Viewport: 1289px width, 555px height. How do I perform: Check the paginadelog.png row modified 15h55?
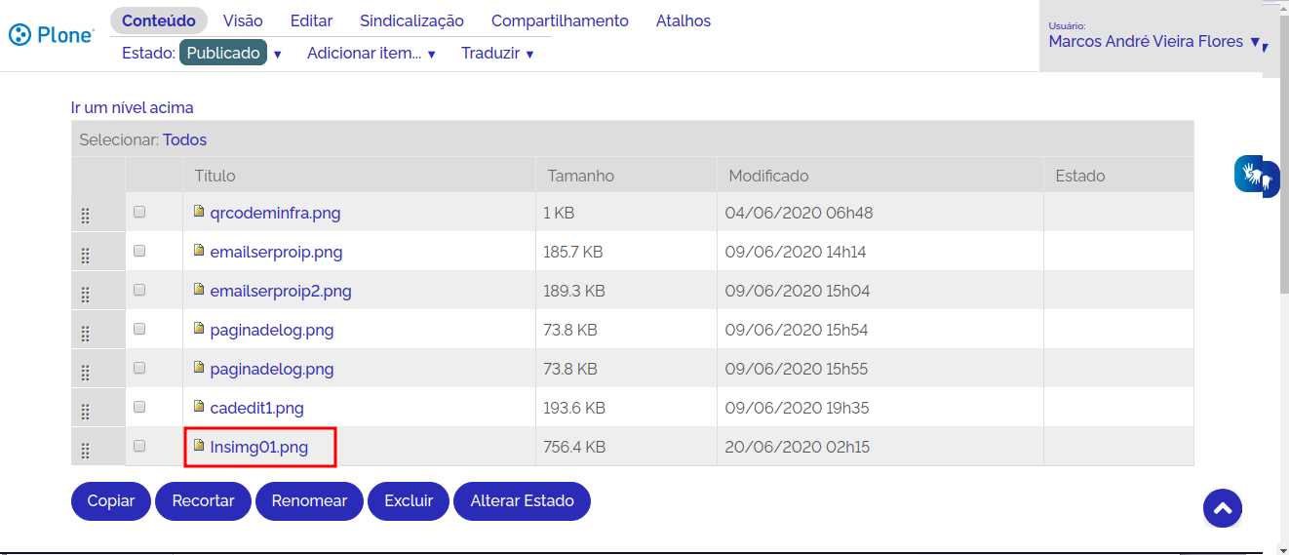[139, 368]
